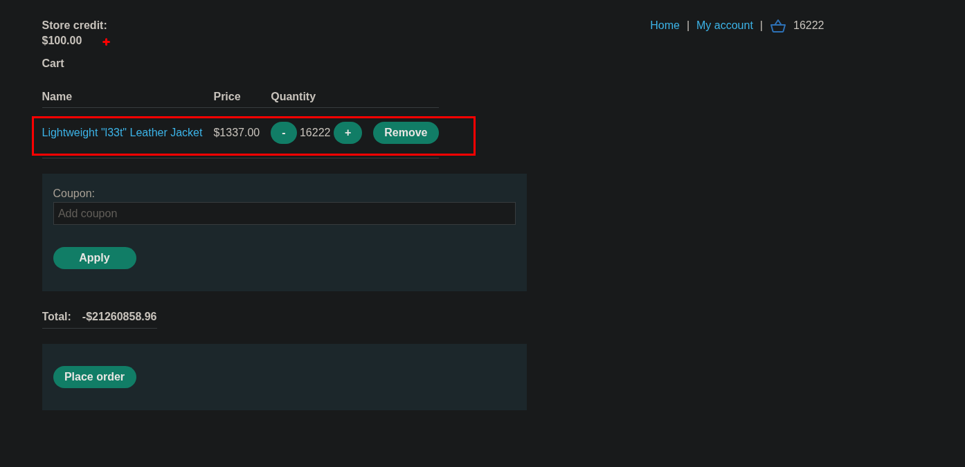
Task: Click the Coupon label text
Action: tap(73, 194)
